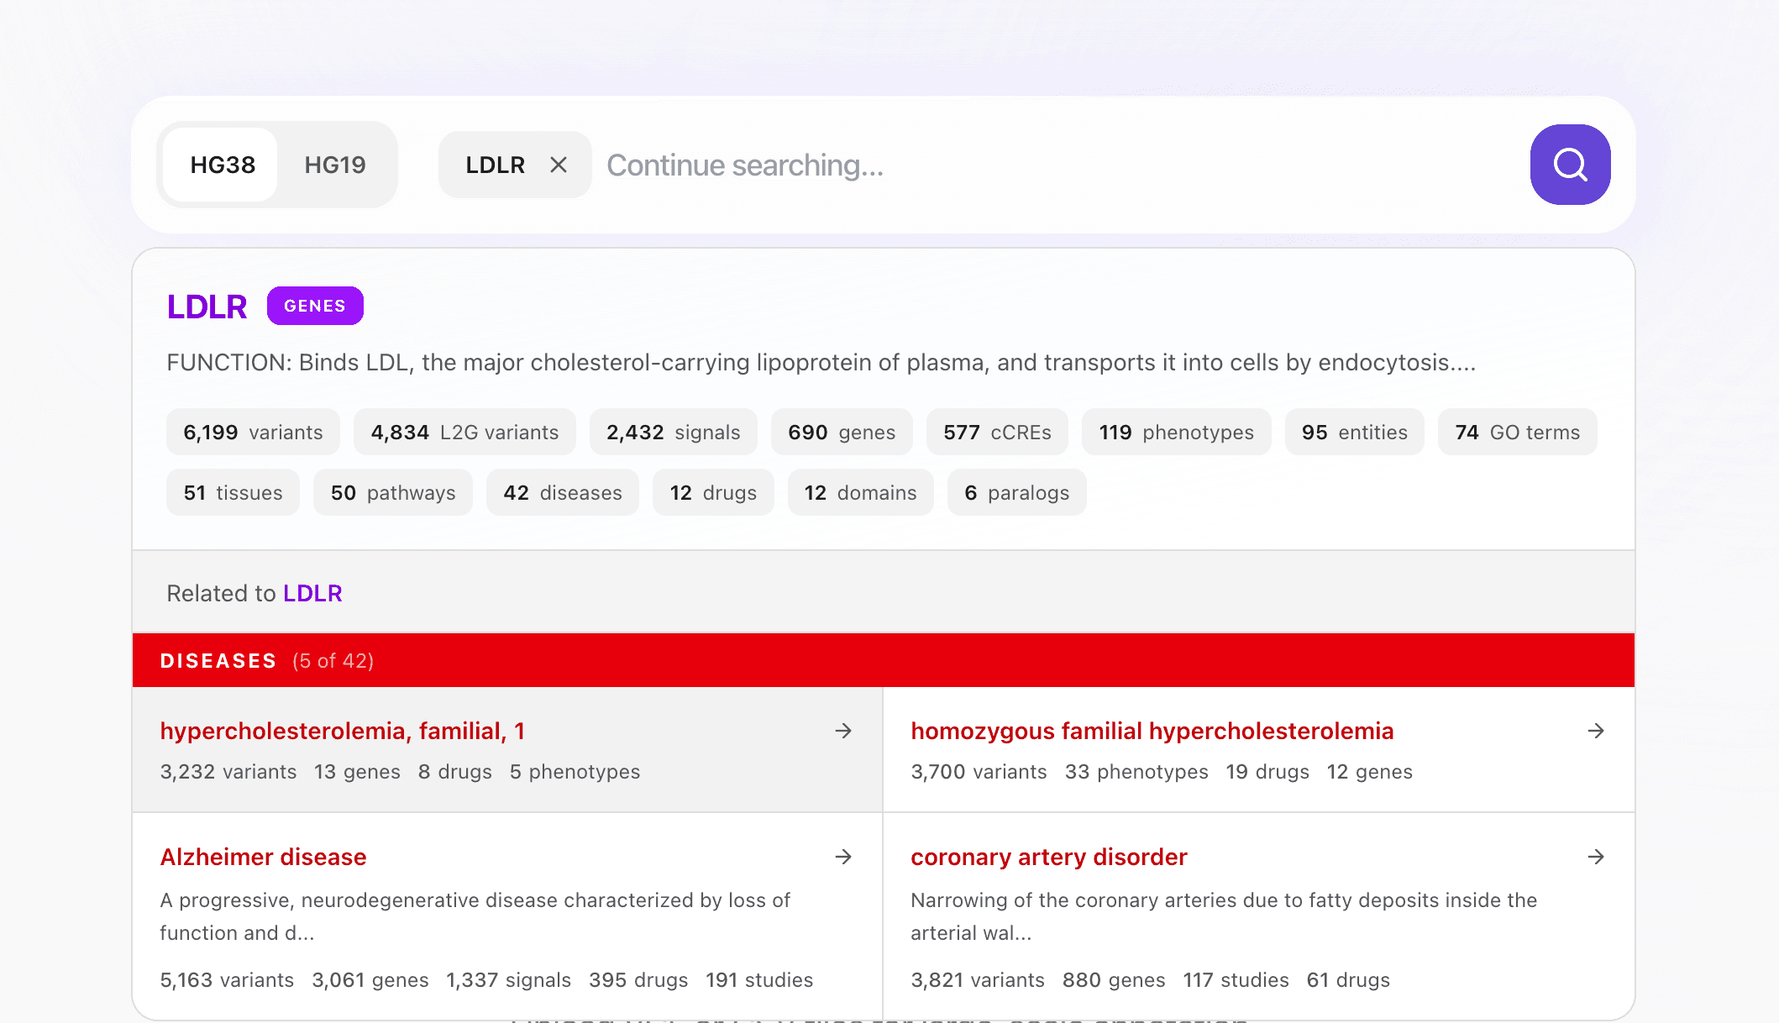The image size is (1779, 1023).
Task: Click the DISEASES section header
Action: 884,660
